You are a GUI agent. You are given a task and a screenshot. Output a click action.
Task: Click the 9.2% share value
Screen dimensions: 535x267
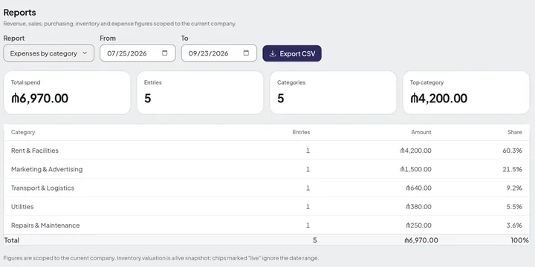[x=514, y=188]
